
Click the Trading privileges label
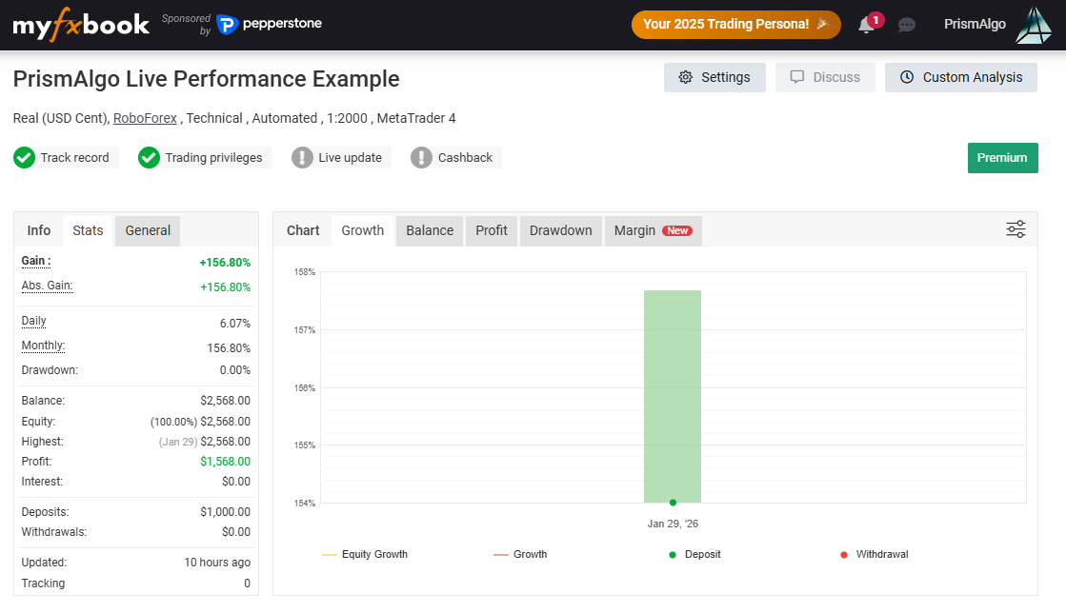point(213,158)
